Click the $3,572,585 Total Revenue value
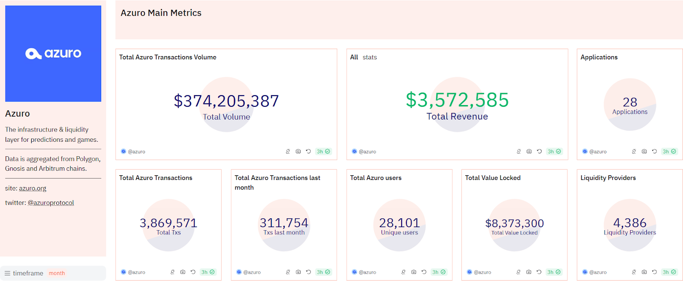683x281 pixels. [x=457, y=100]
